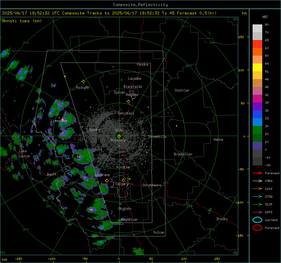Click the HighRiver town label
This screenshot has width=281, height=263.
130,220
